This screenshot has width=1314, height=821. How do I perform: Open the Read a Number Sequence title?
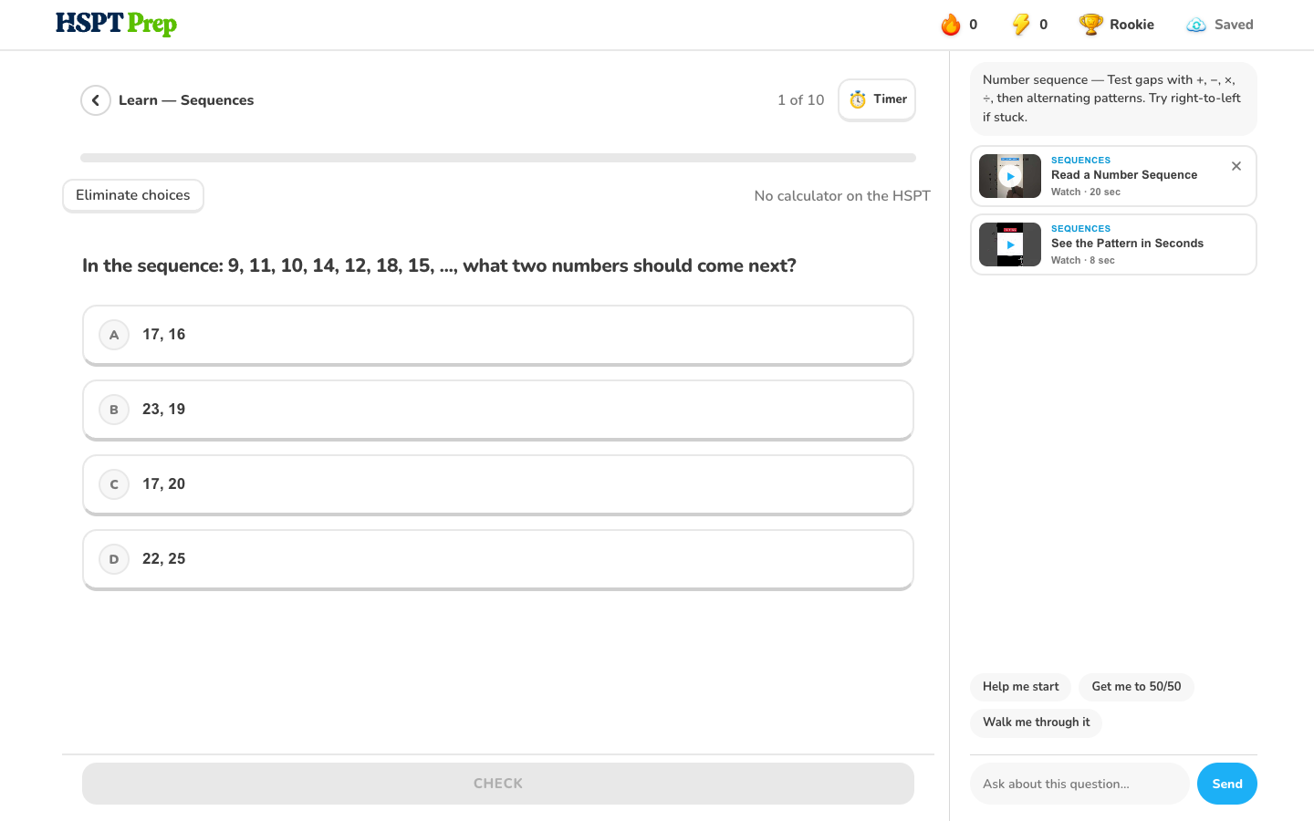1124,175
